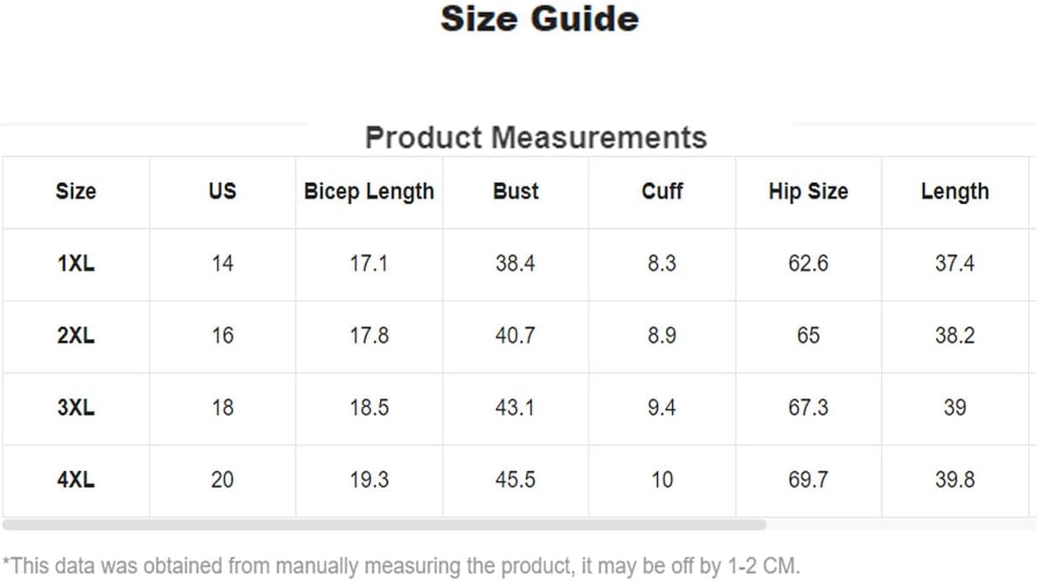Click the Bust column header
1038x581 pixels.
[x=515, y=192]
